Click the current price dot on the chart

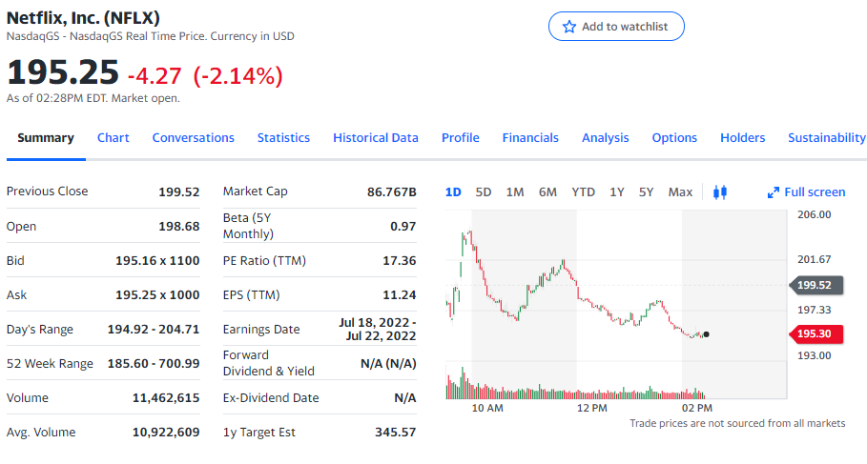(x=706, y=334)
